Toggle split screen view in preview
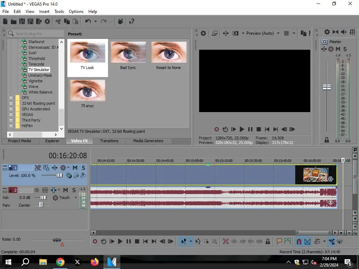This screenshot has height=269, width=359. coord(235,33)
